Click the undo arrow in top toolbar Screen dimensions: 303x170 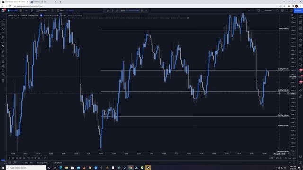(249, 11)
